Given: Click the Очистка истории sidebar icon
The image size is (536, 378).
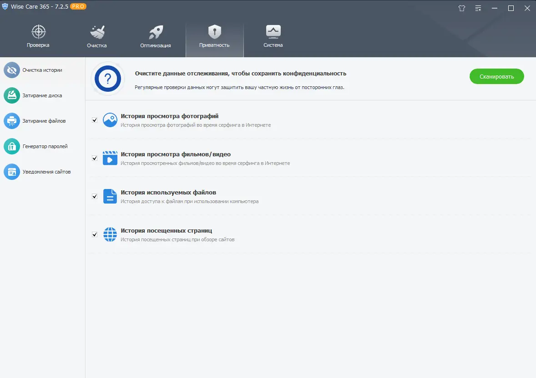Looking at the screenshot, I should (12, 70).
